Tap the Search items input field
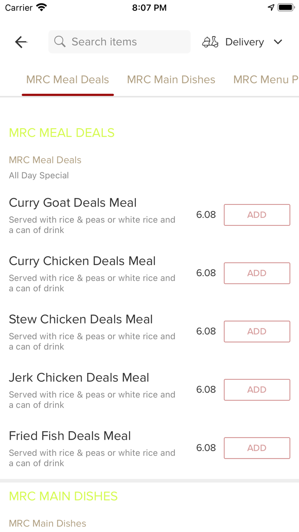 click(119, 41)
